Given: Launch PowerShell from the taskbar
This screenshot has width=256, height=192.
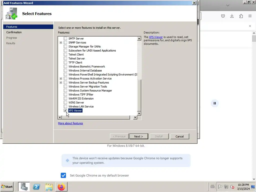Looking at the screenshot, I should click(x=36, y=186).
